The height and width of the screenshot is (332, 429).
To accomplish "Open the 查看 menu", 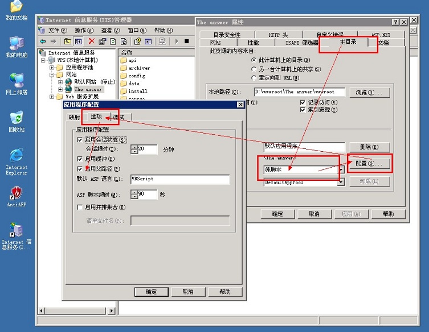I will click(111, 30).
